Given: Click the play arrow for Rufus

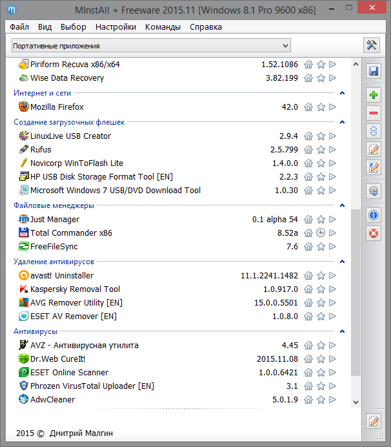Looking at the screenshot, I should 332,150.
